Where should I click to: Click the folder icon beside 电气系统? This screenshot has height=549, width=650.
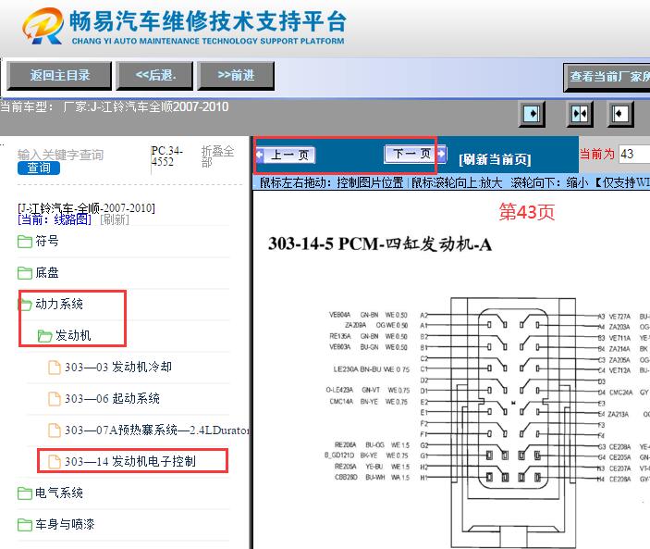click(25, 493)
